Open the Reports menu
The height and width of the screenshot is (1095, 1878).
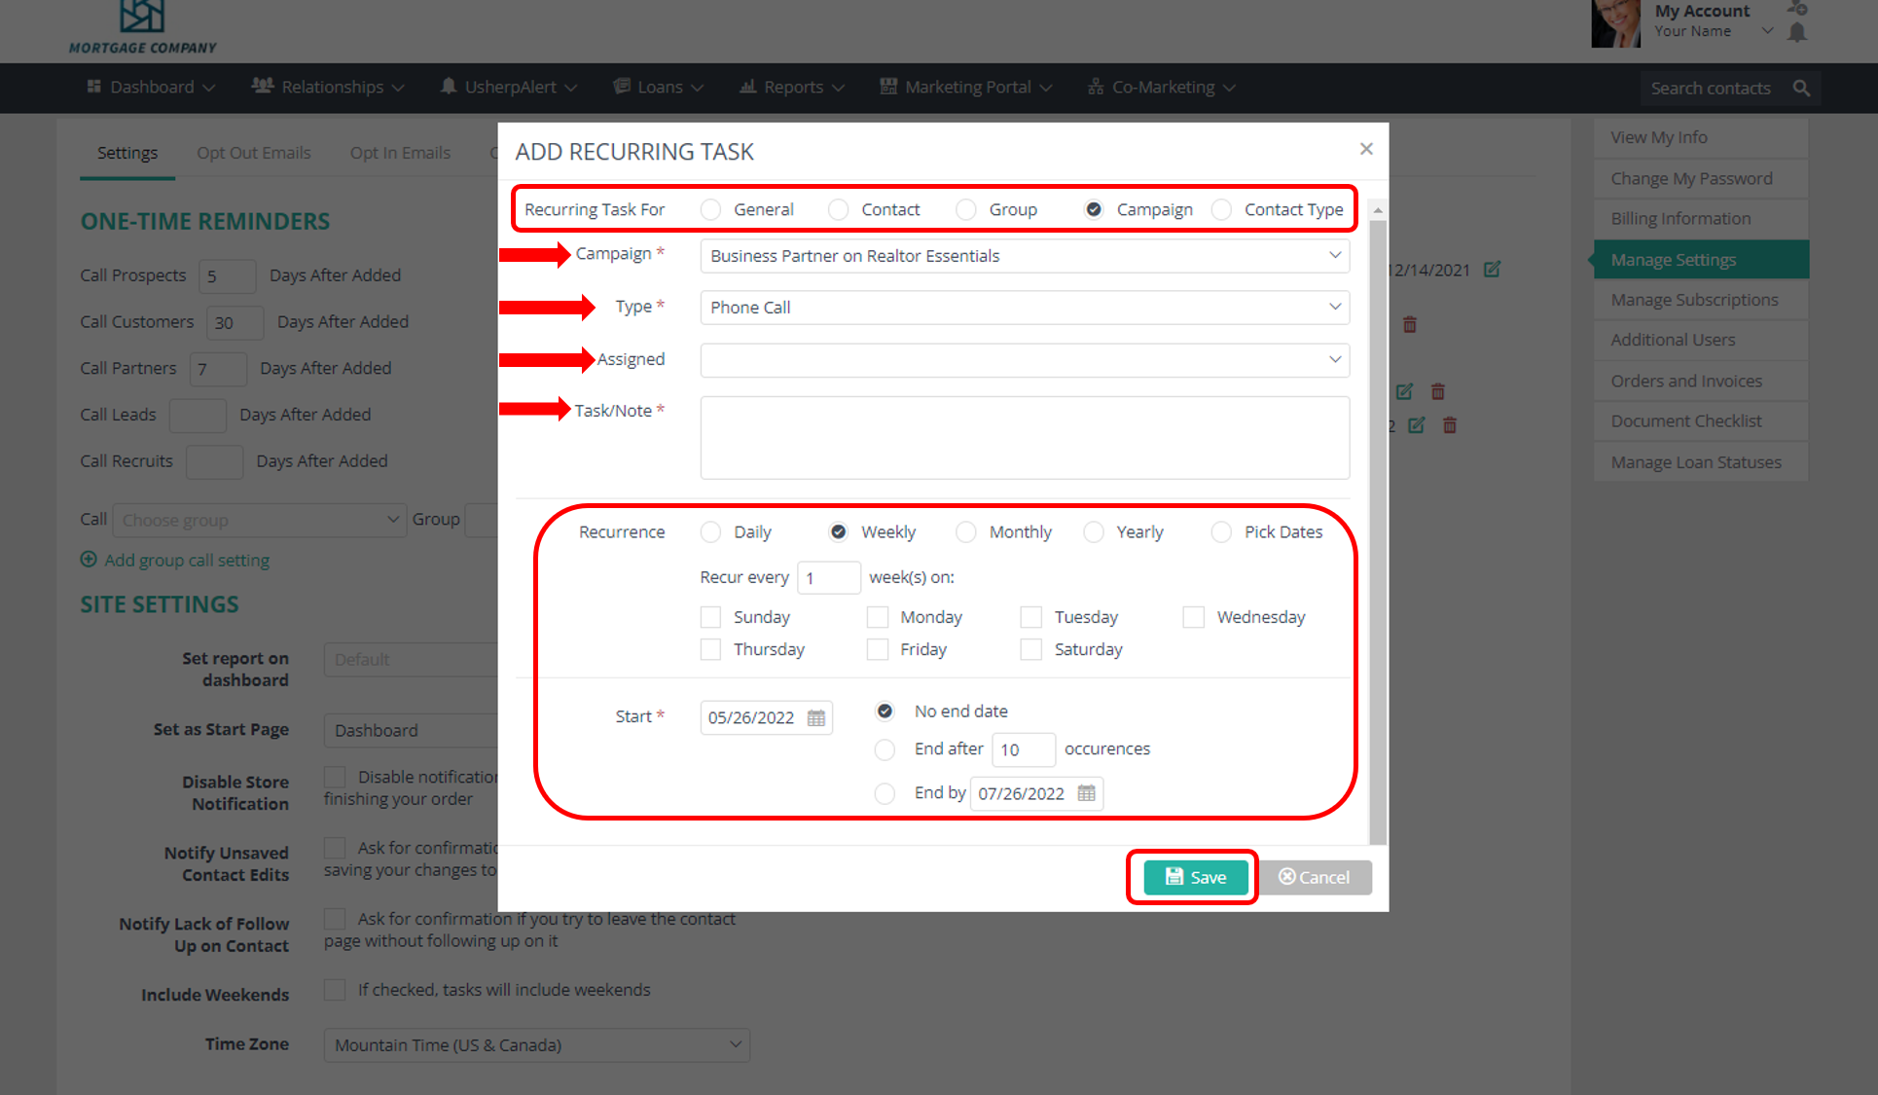pos(790,87)
